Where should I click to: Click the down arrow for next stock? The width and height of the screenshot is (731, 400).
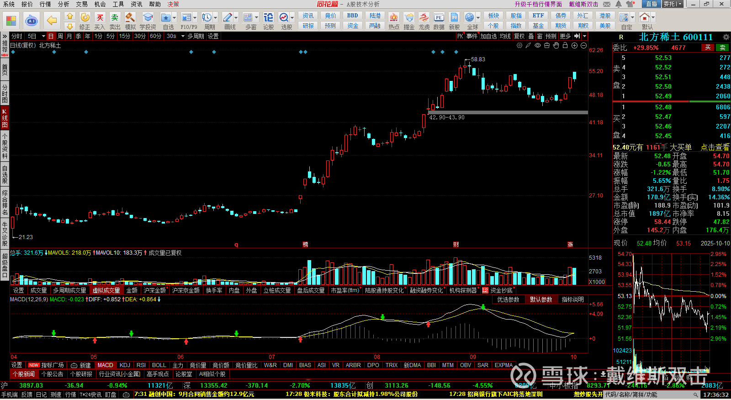coord(69,27)
